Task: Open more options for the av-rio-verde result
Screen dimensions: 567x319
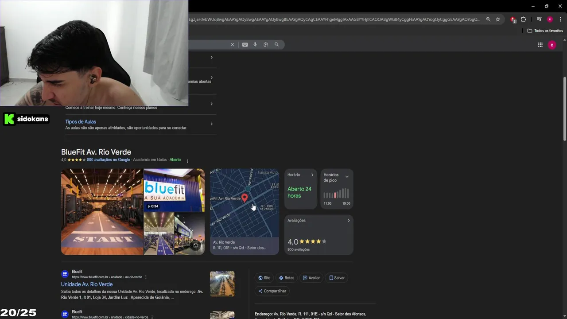Action: click(146, 277)
